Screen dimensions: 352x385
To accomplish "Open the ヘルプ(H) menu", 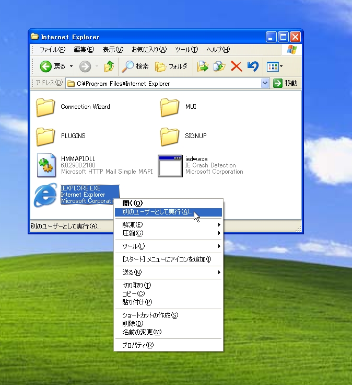I will pos(218,50).
